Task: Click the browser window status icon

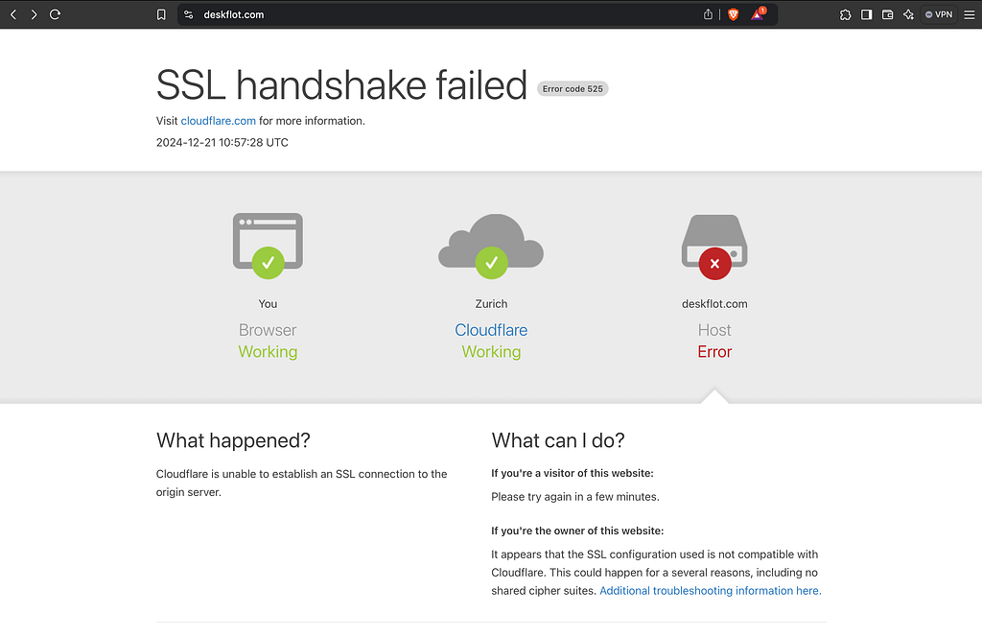Action: (269, 246)
